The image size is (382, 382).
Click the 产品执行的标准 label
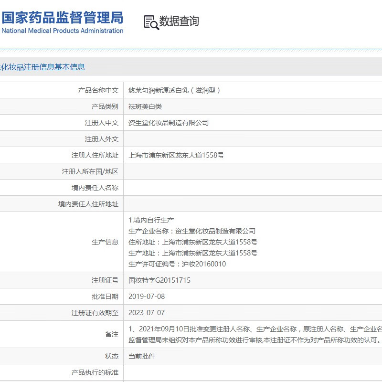95,372
